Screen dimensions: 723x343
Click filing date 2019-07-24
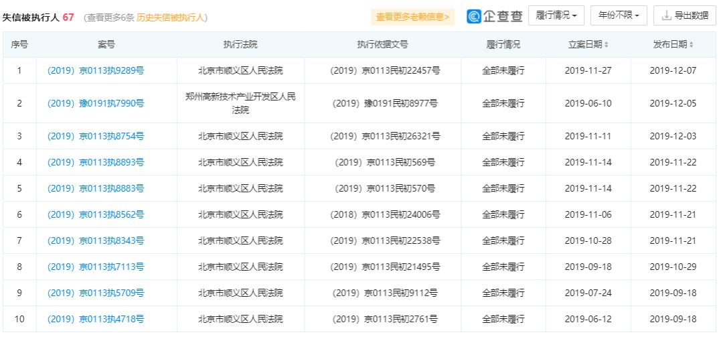coord(588,293)
